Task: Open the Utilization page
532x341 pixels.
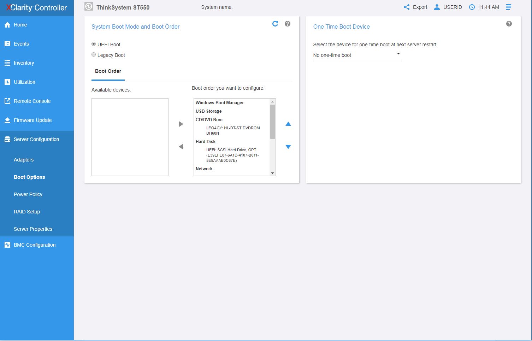Action: pos(37,82)
